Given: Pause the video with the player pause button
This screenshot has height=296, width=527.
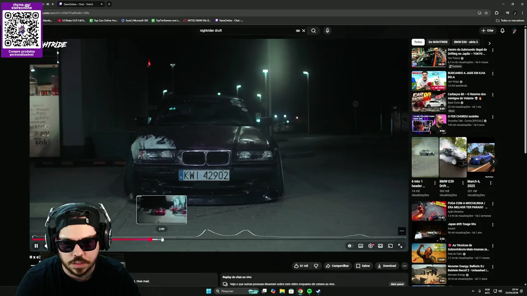Looking at the screenshot, I should coord(36,246).
